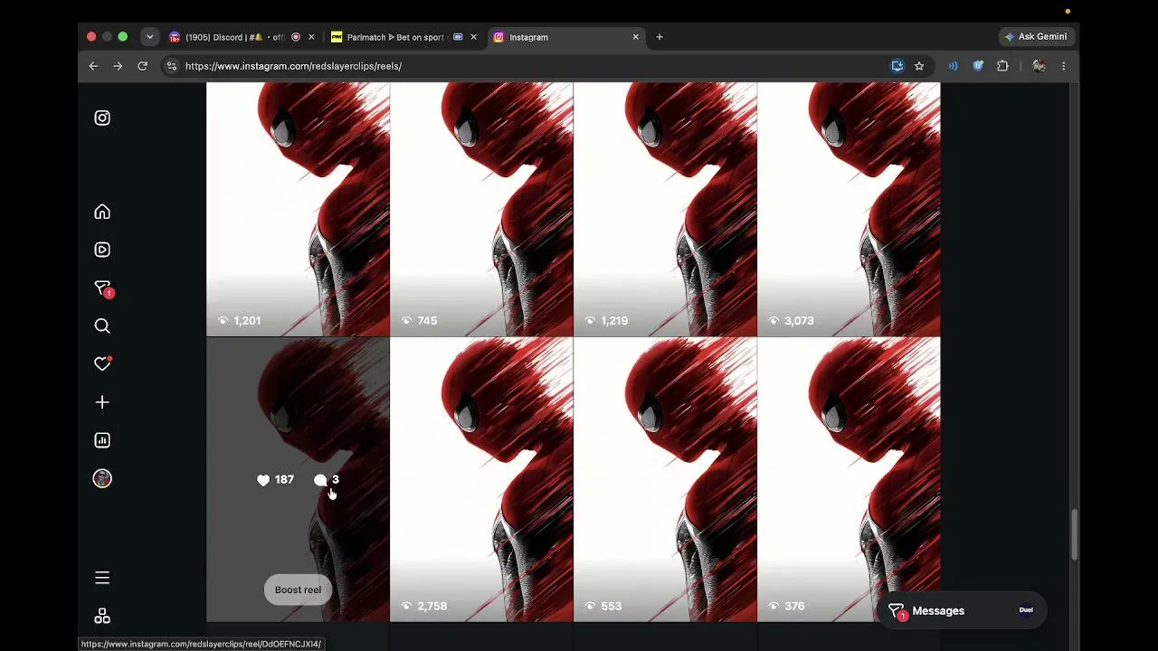Close the Instagram tab

coord(635,37)
